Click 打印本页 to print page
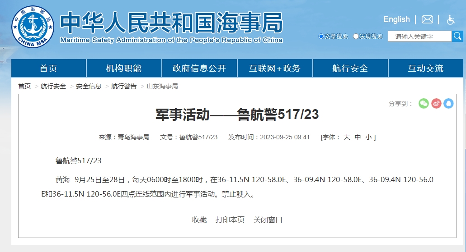The height and width of the screenshot is (252, 466). 230,220
